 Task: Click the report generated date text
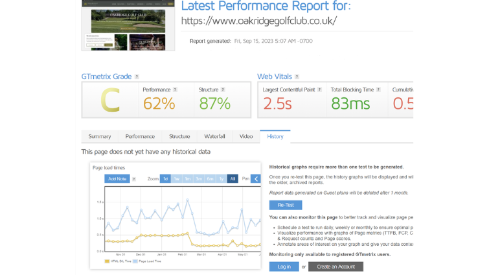pyautogui.click(x=273, y=41)
